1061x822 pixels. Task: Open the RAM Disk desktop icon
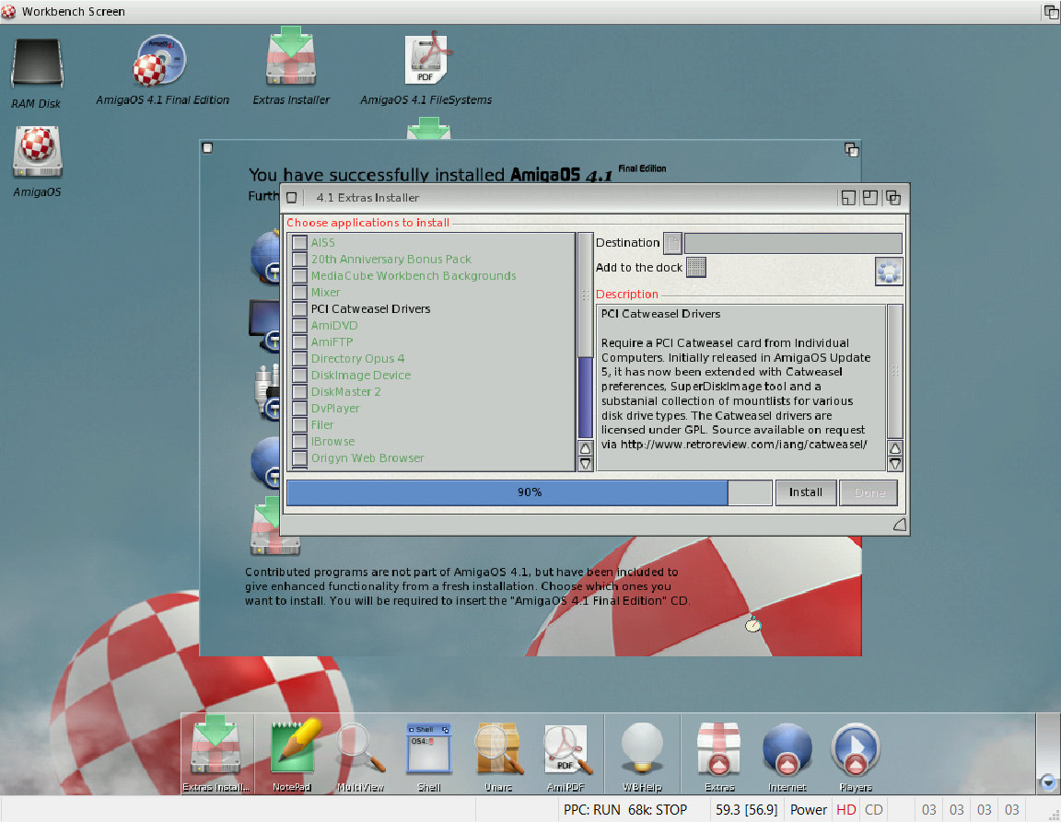37,64
